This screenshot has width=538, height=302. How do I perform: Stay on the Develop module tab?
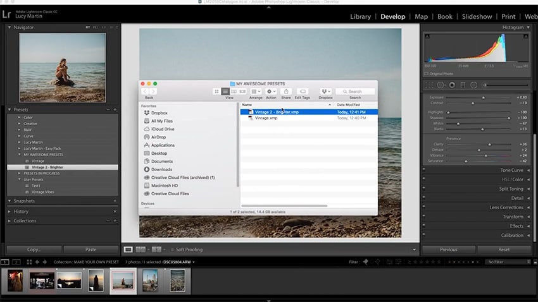(x=393, y=16)
